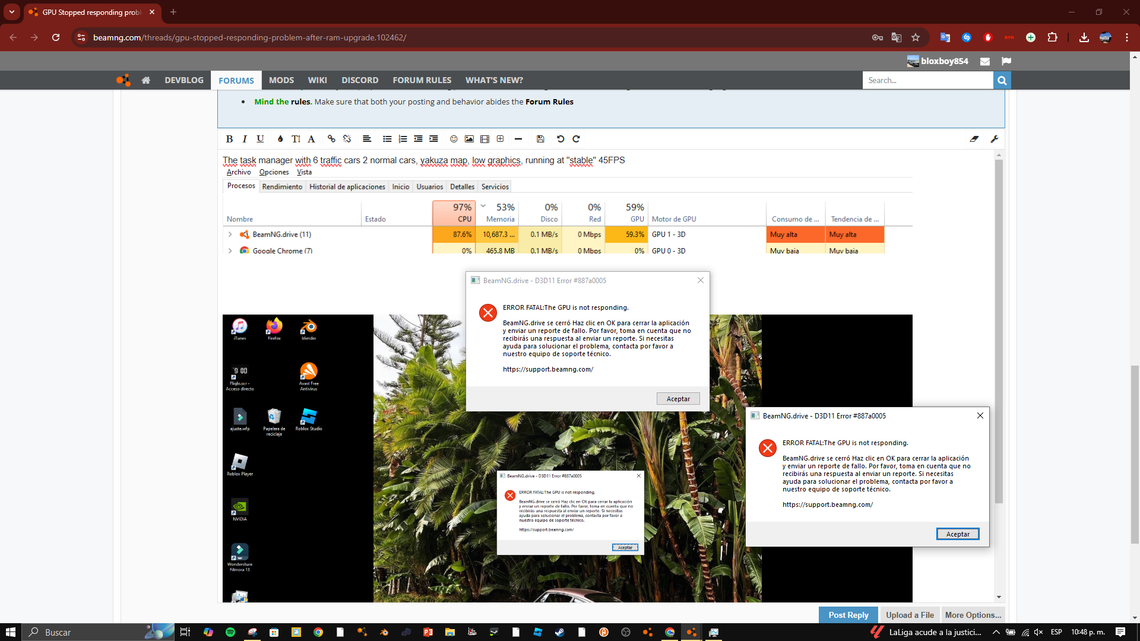The image size is (1140, 641).
Task: Click the address bar URL
Action: click(x=249, y=37)
